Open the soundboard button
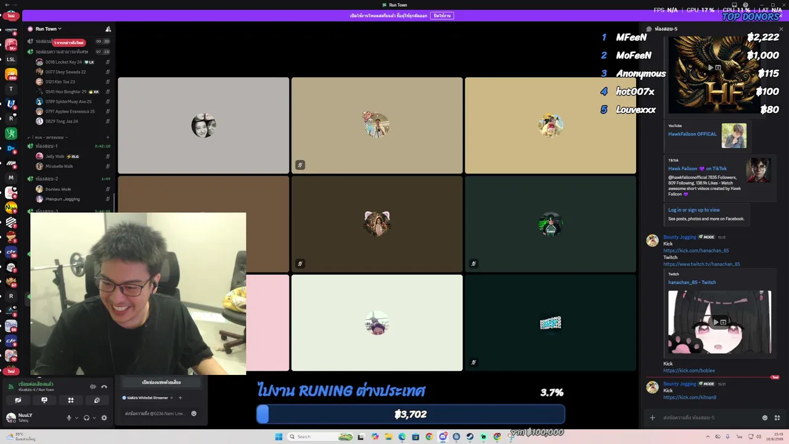 [97, 400]
